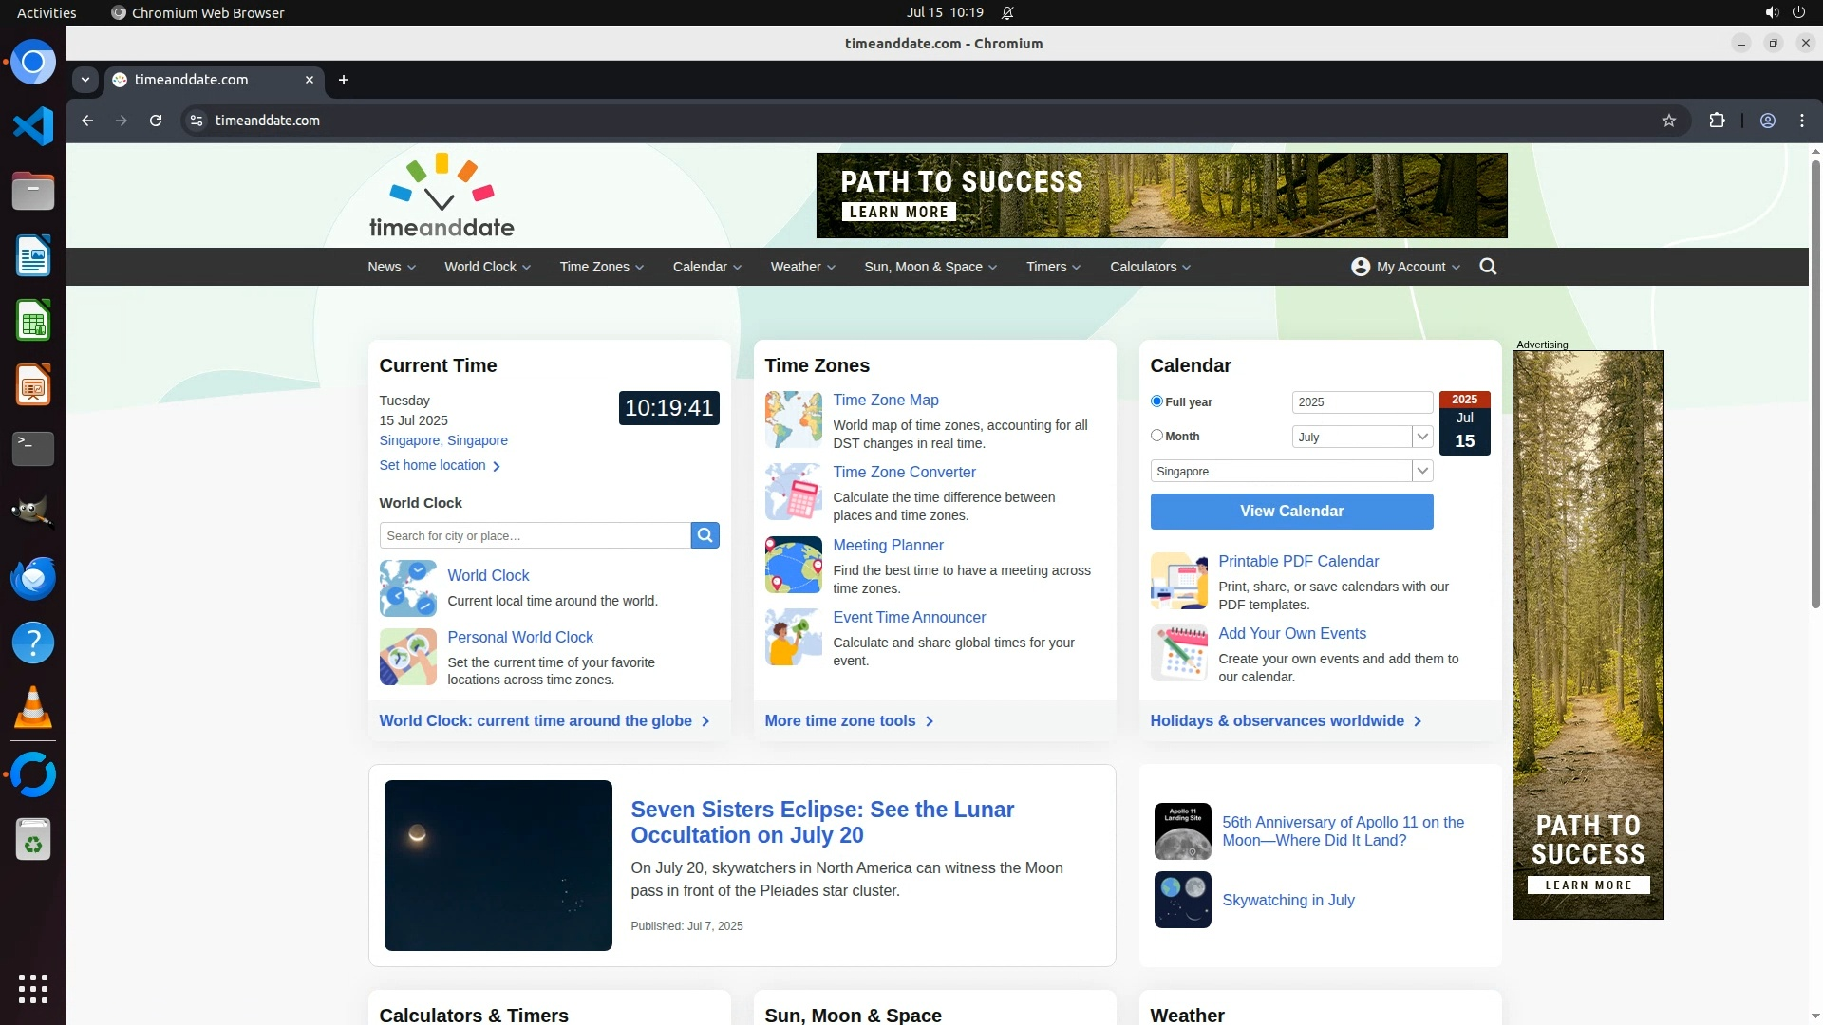Screen dimensions: 1823x1025
Task: Open the Time Zone Map icon
Action: [793, 419]
